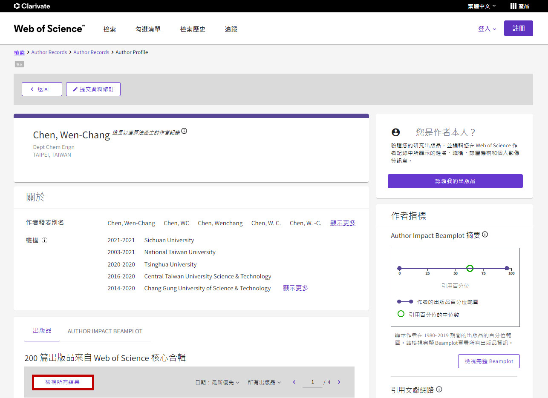Click the page number input field

pyautogui.click(x=312, y=382)
